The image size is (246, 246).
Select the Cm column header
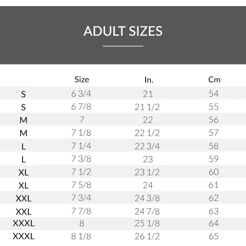[214, 80]
